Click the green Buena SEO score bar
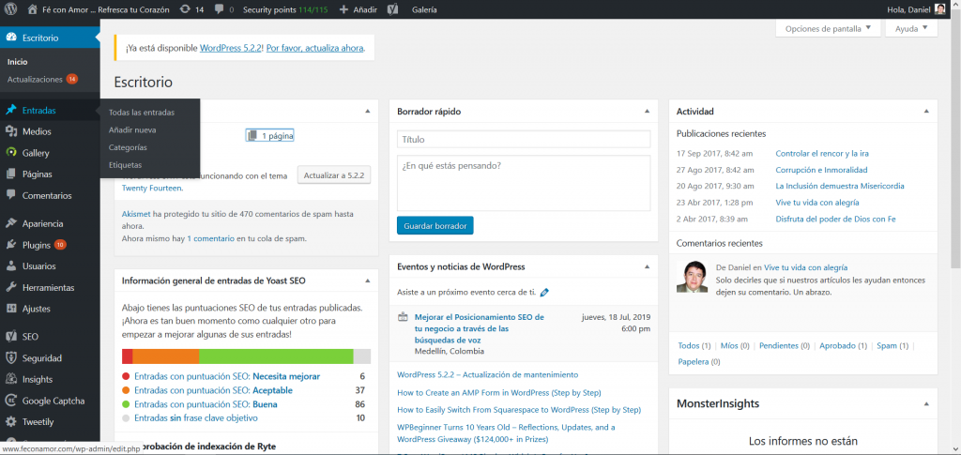Viewport: 961px width, 455px height. (x=275, y=356)
